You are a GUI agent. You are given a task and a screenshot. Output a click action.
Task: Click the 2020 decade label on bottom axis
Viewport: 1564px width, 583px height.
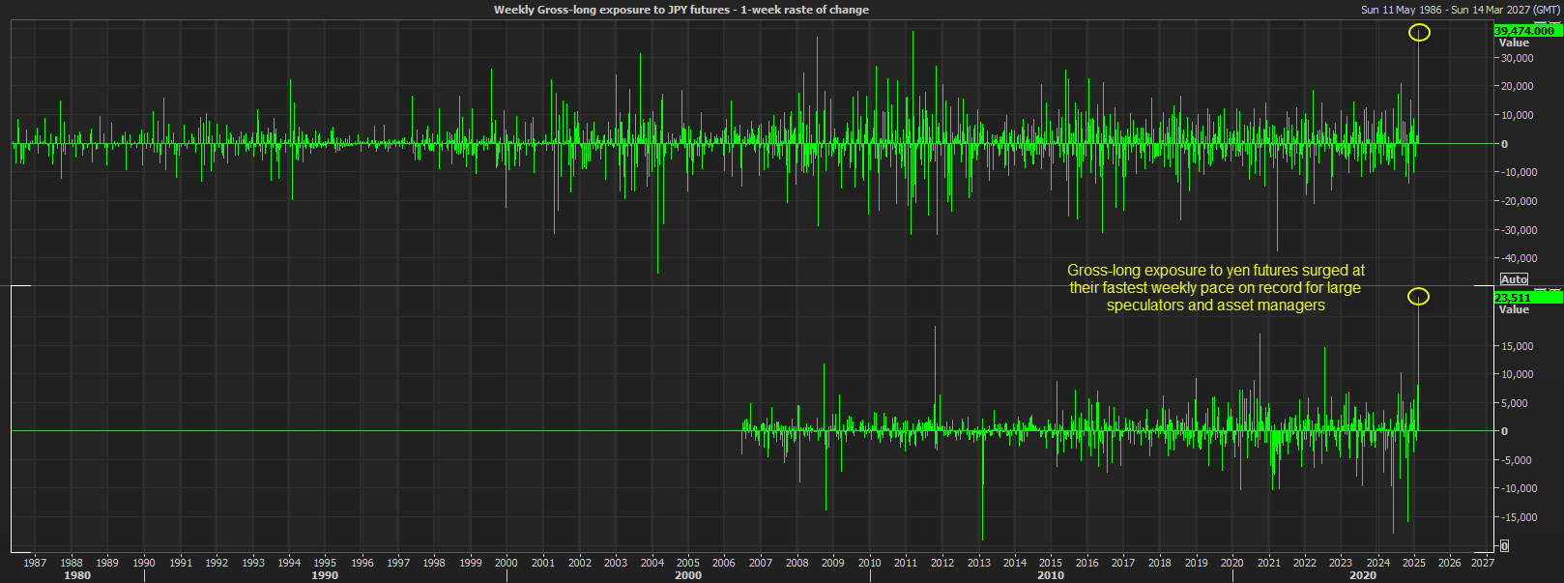tap(1363, 575)
